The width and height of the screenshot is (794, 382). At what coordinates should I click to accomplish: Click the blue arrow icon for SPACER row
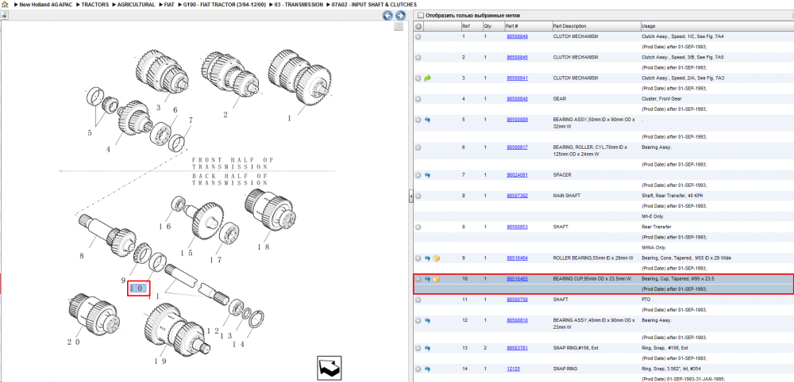pyautogui.click(x=427, y=175)
